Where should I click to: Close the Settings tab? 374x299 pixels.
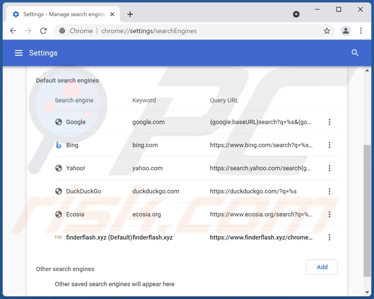[x=112, y=14]
